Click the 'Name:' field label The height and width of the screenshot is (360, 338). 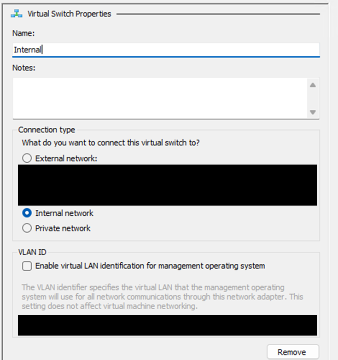pos(23,33)
